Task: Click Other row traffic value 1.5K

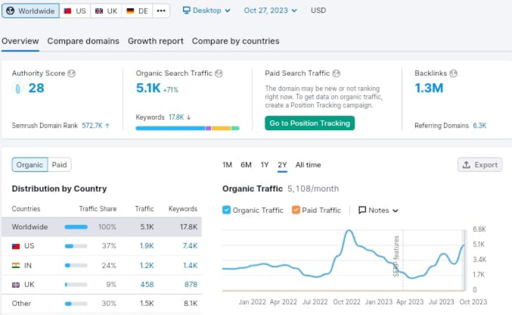Action: 147,303
